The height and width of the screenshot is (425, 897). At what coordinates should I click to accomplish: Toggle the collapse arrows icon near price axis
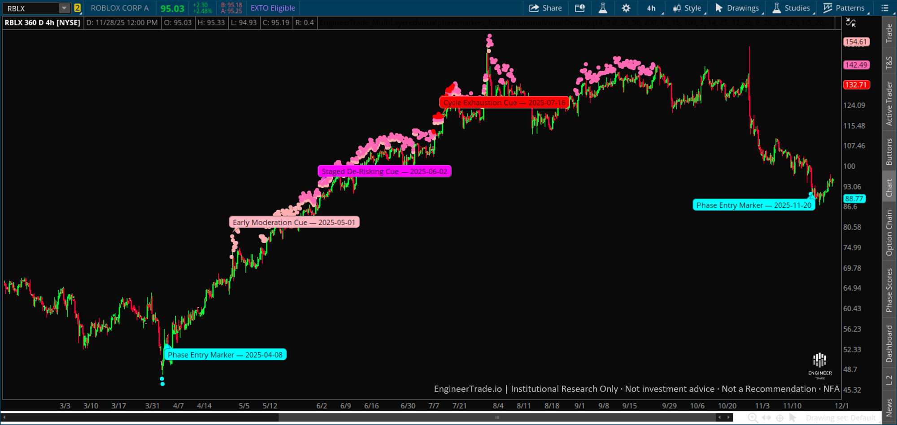point(850,22)
